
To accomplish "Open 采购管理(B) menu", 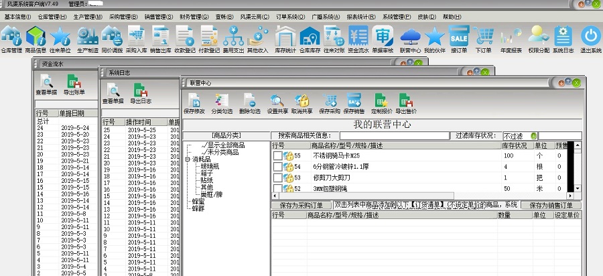I will 123,17.
